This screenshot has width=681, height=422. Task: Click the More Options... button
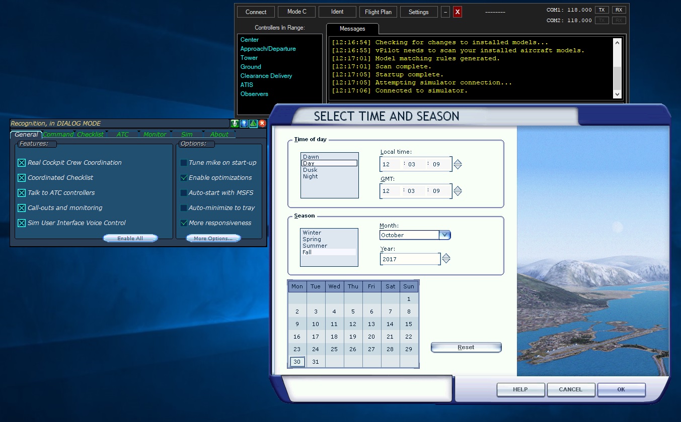coord(213,238)
